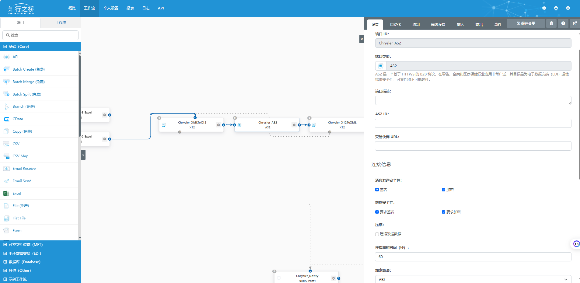Open the settings gear icon in top bar

544,8
